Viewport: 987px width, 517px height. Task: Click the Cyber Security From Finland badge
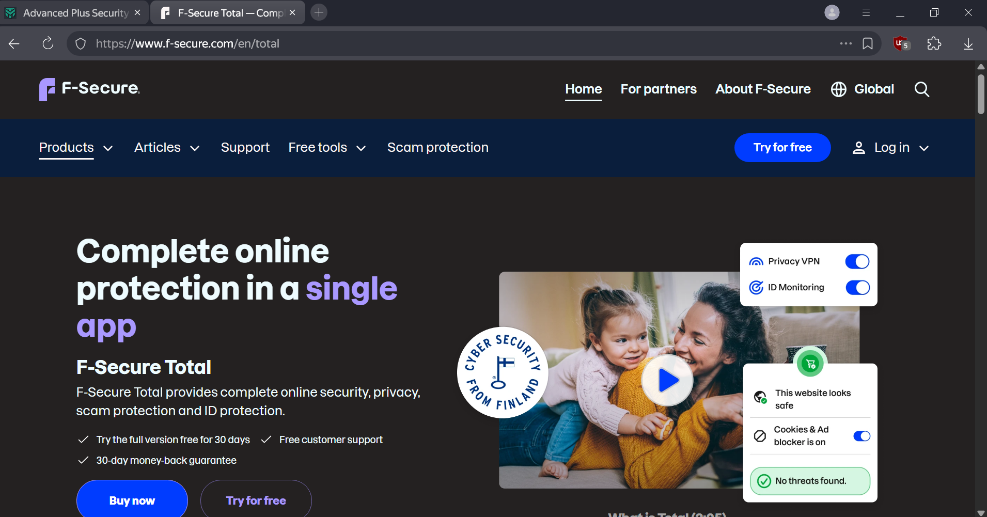(503, 372)
